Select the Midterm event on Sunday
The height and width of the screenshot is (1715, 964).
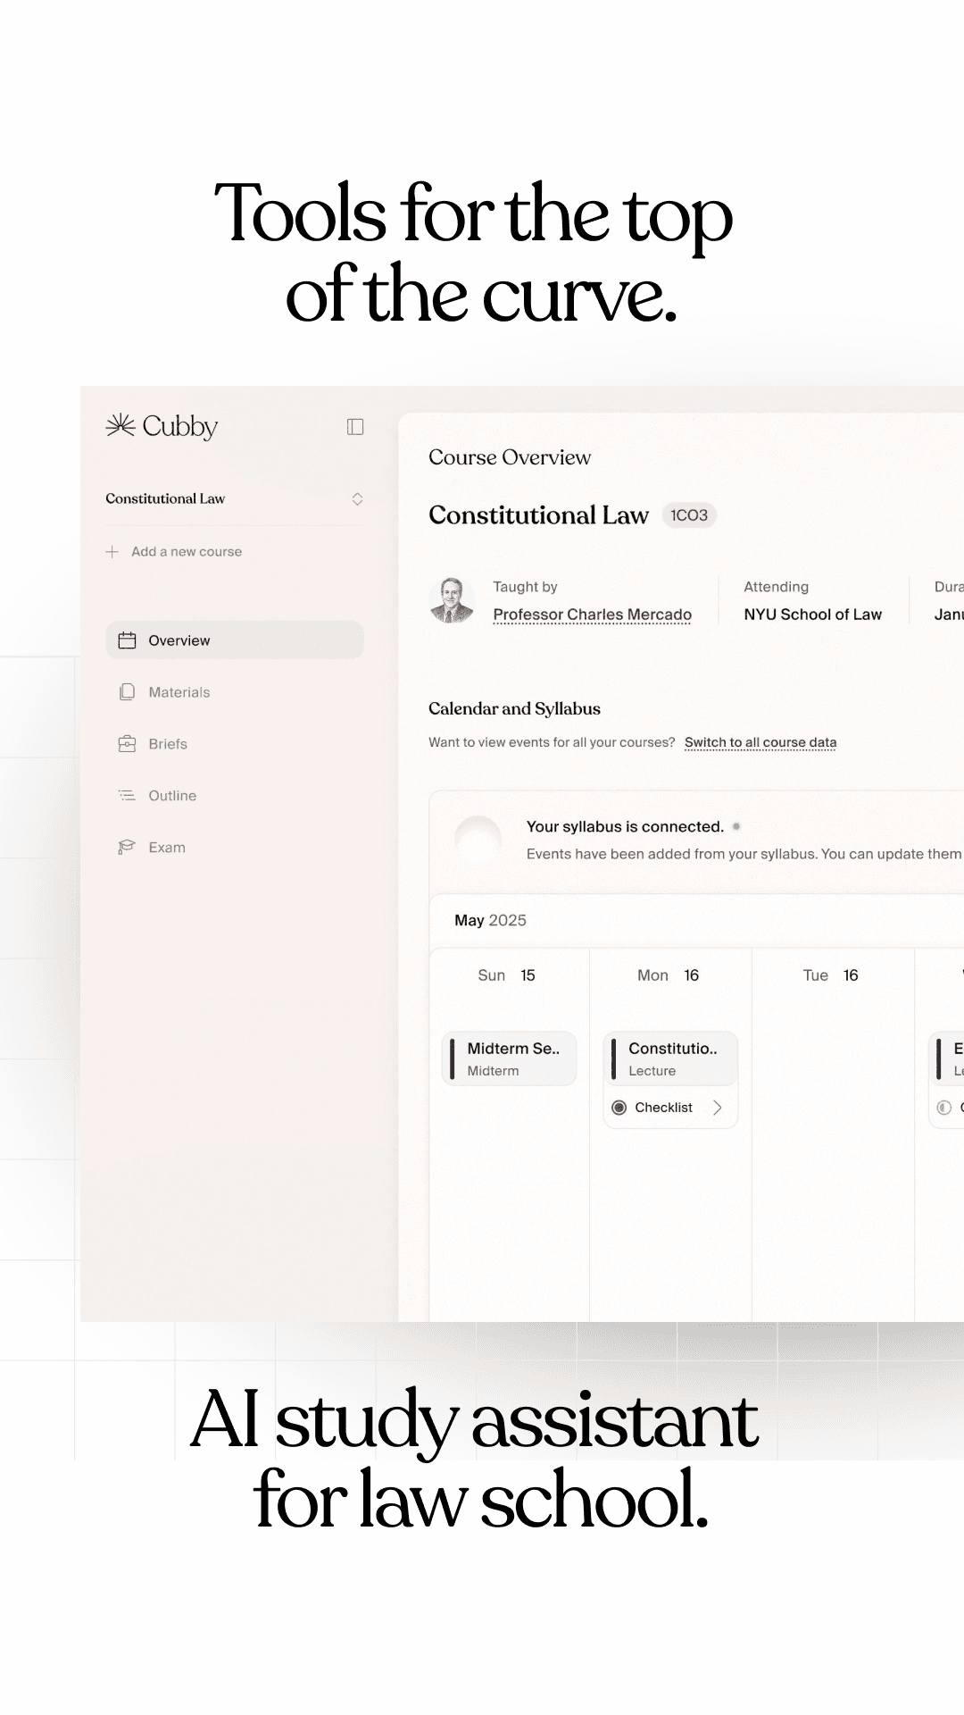coord(510,1058)
